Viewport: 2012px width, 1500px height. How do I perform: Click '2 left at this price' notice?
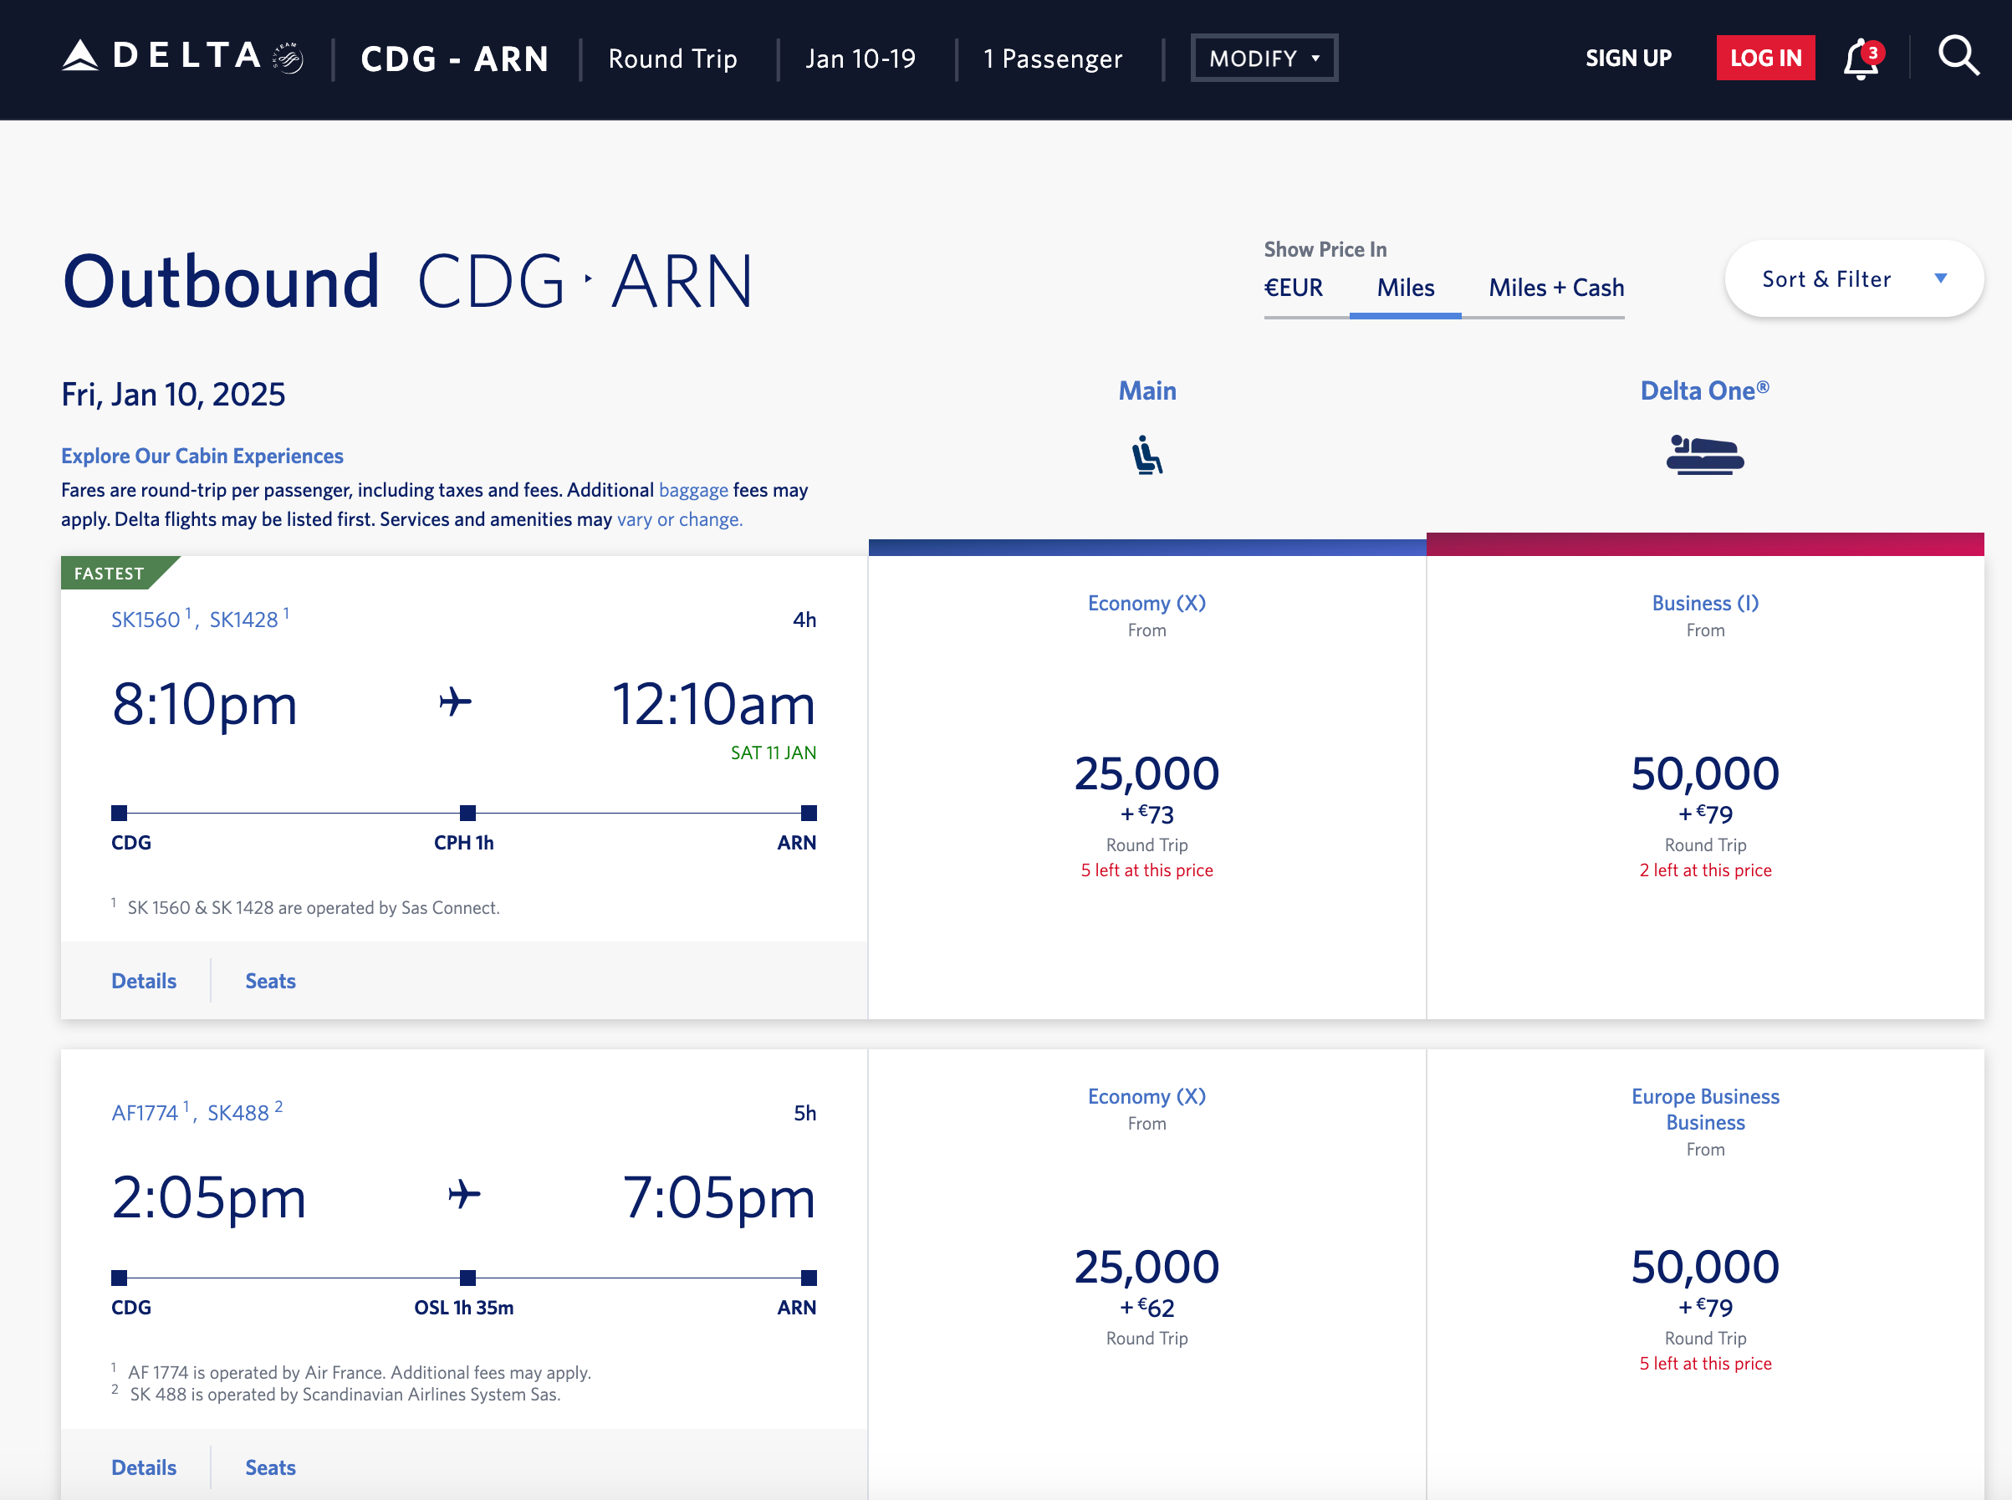(1704, 870)
